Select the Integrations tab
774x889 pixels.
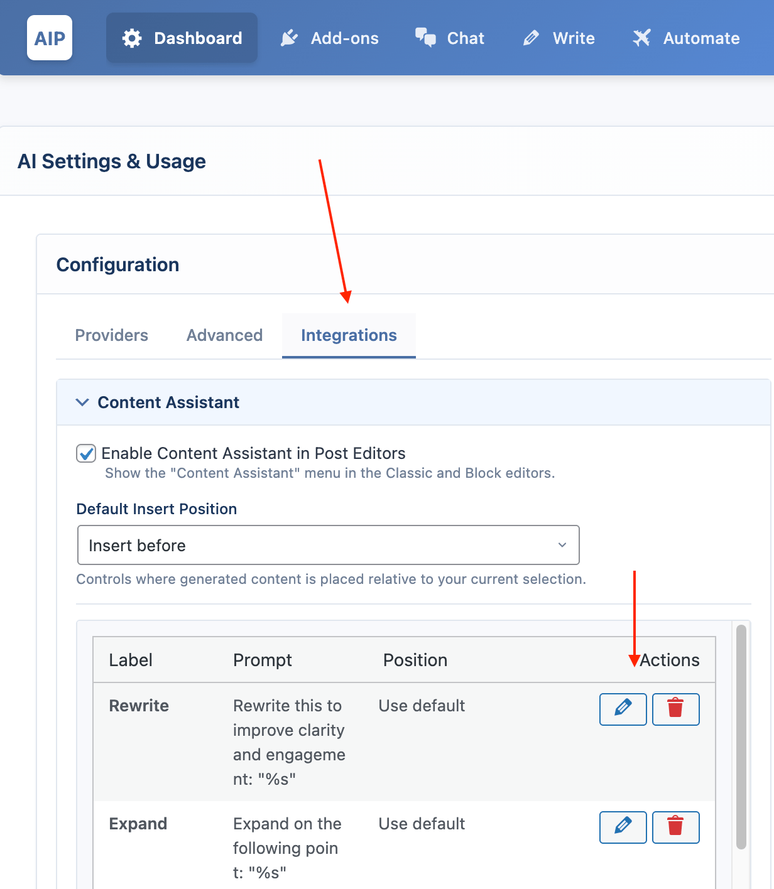tap(349, 335)
